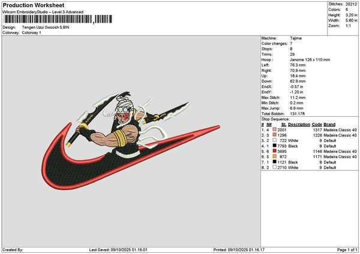Click the barcode under the worksheet title

pyautogui.click(x=58, y=19)
